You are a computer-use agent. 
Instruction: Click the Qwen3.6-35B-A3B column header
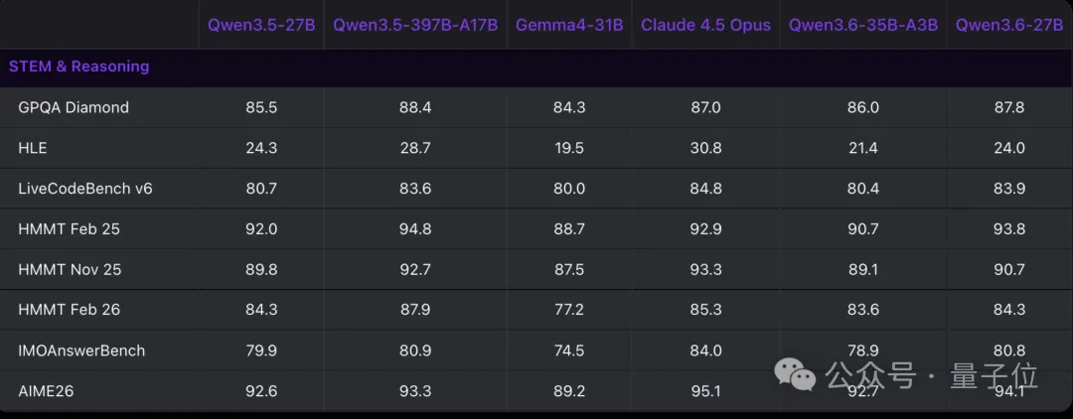[x=862, y=25]
